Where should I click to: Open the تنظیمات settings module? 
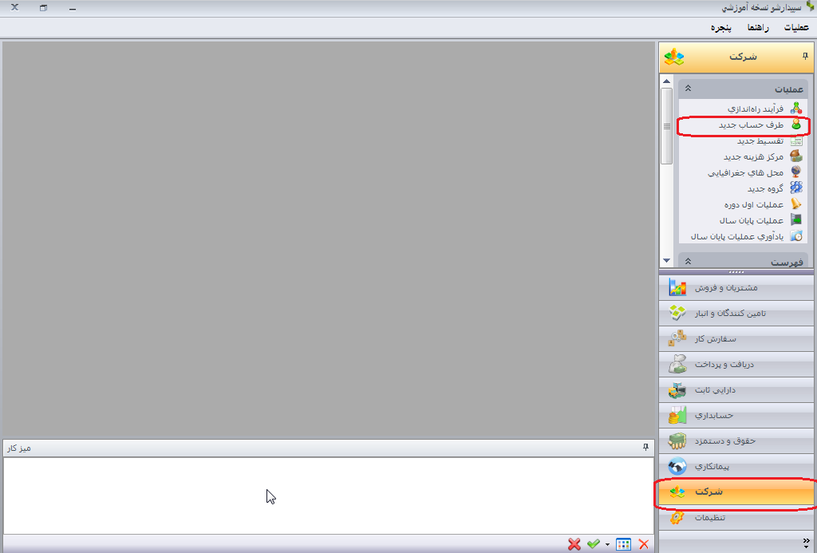736,518
